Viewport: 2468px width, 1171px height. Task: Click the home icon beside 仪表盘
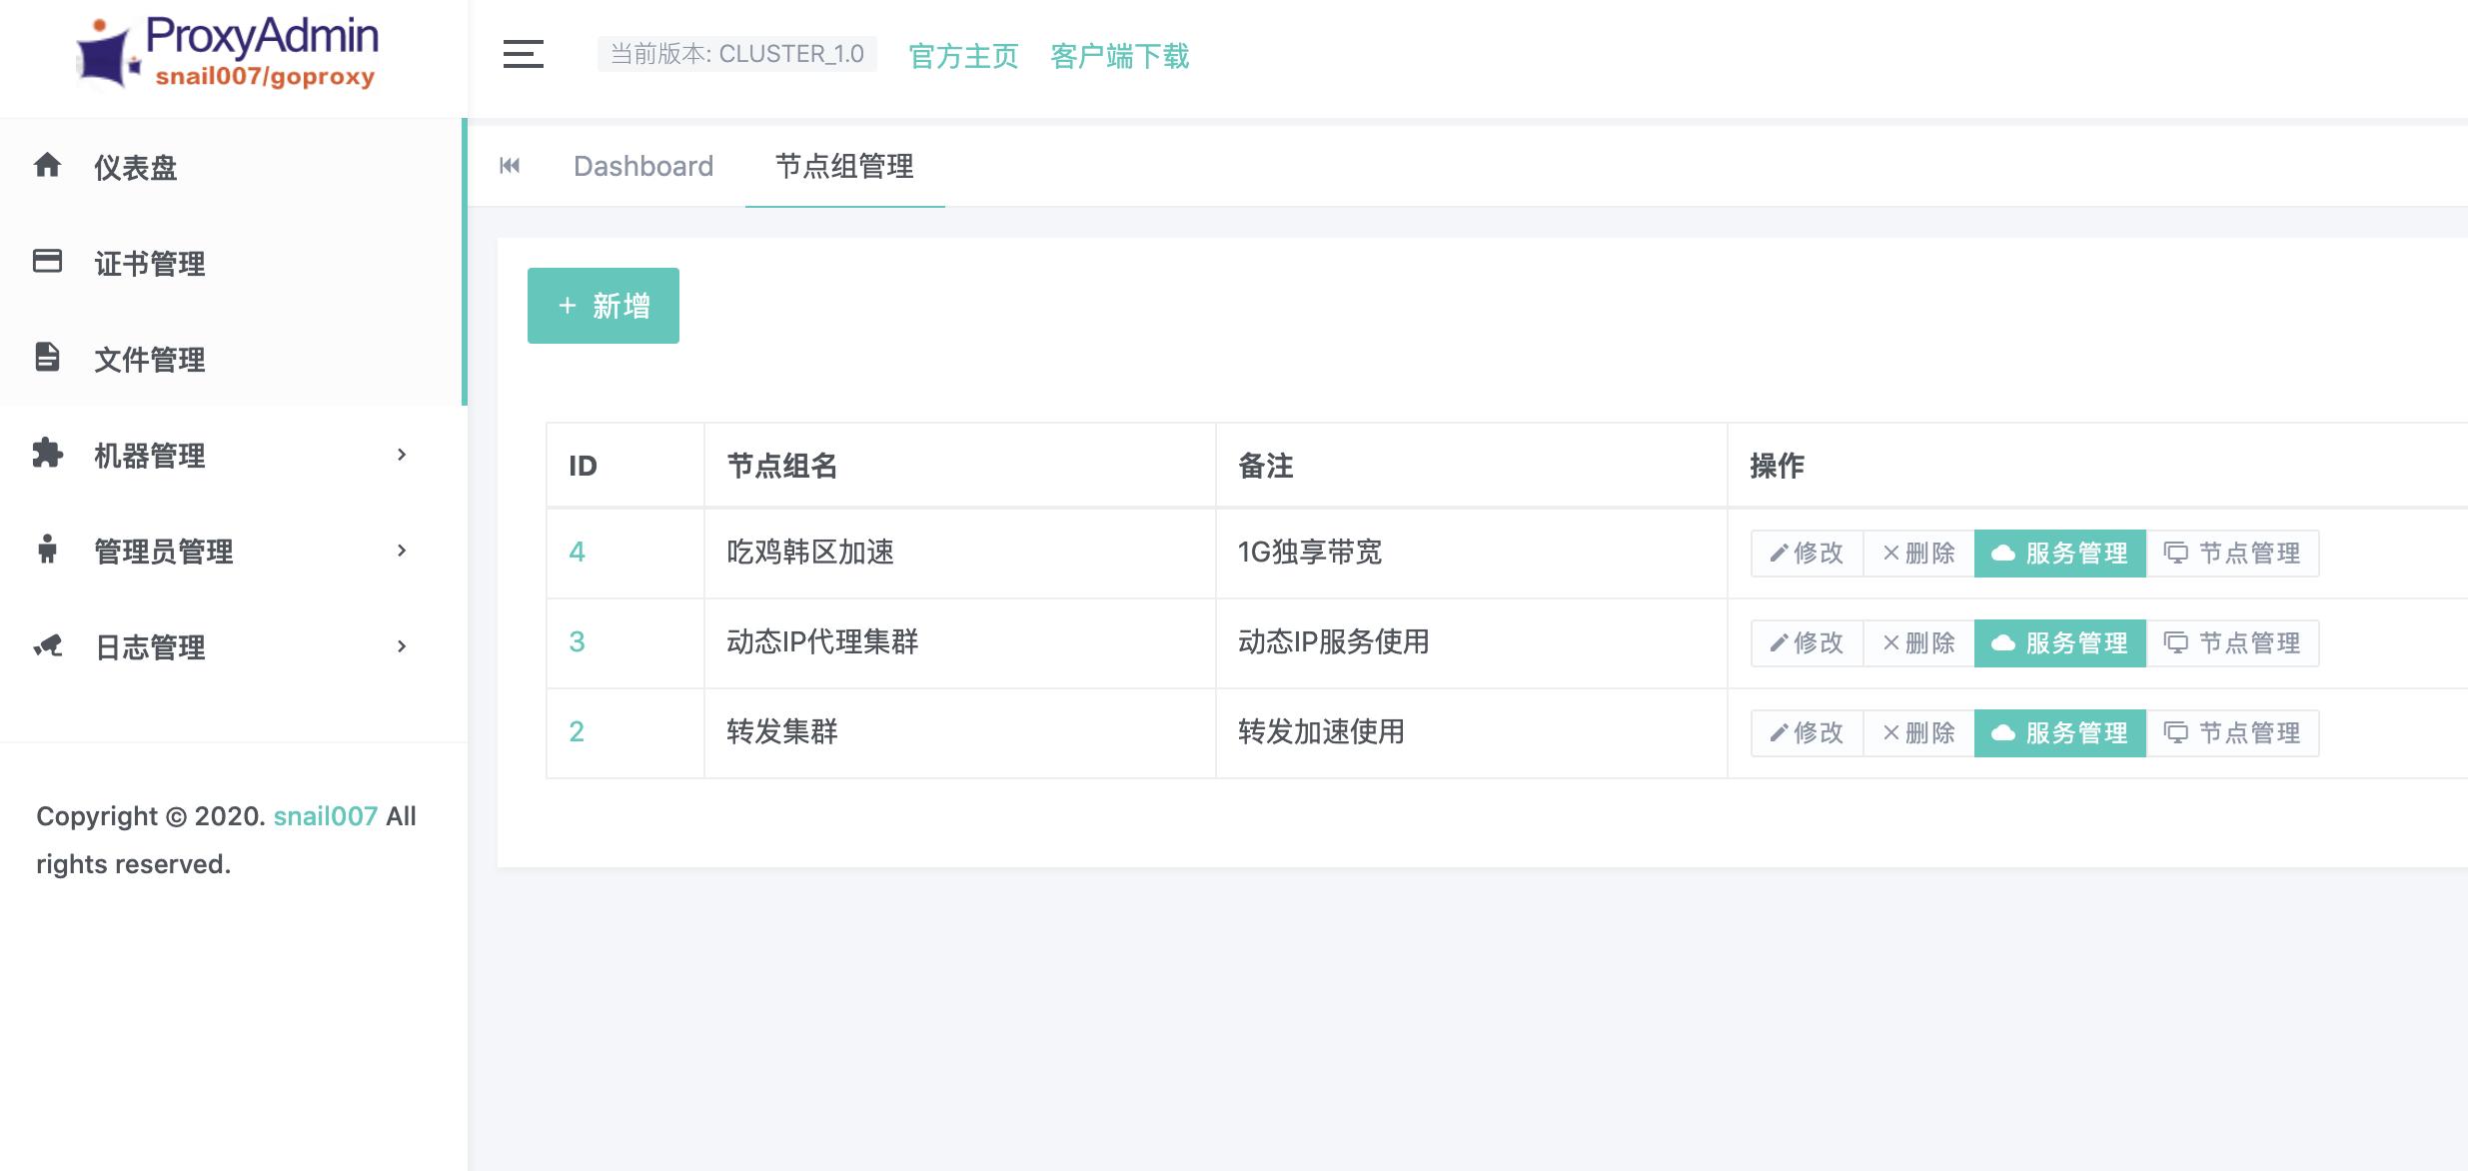(47, 165)
